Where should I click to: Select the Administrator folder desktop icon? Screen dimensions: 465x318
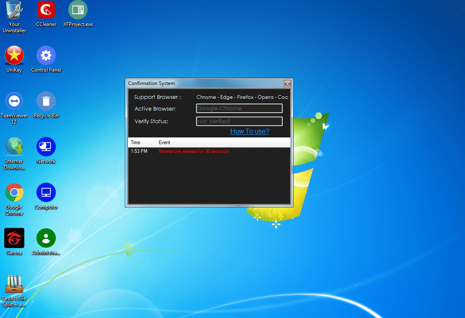[x=46, y=242]
